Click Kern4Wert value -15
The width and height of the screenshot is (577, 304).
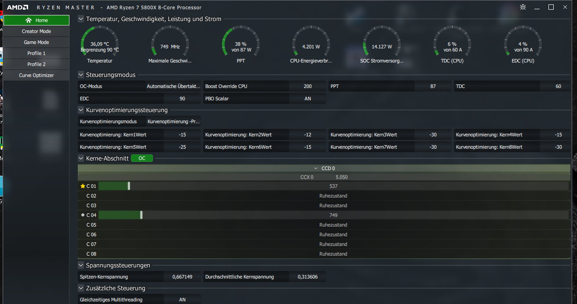click(558, 135)
